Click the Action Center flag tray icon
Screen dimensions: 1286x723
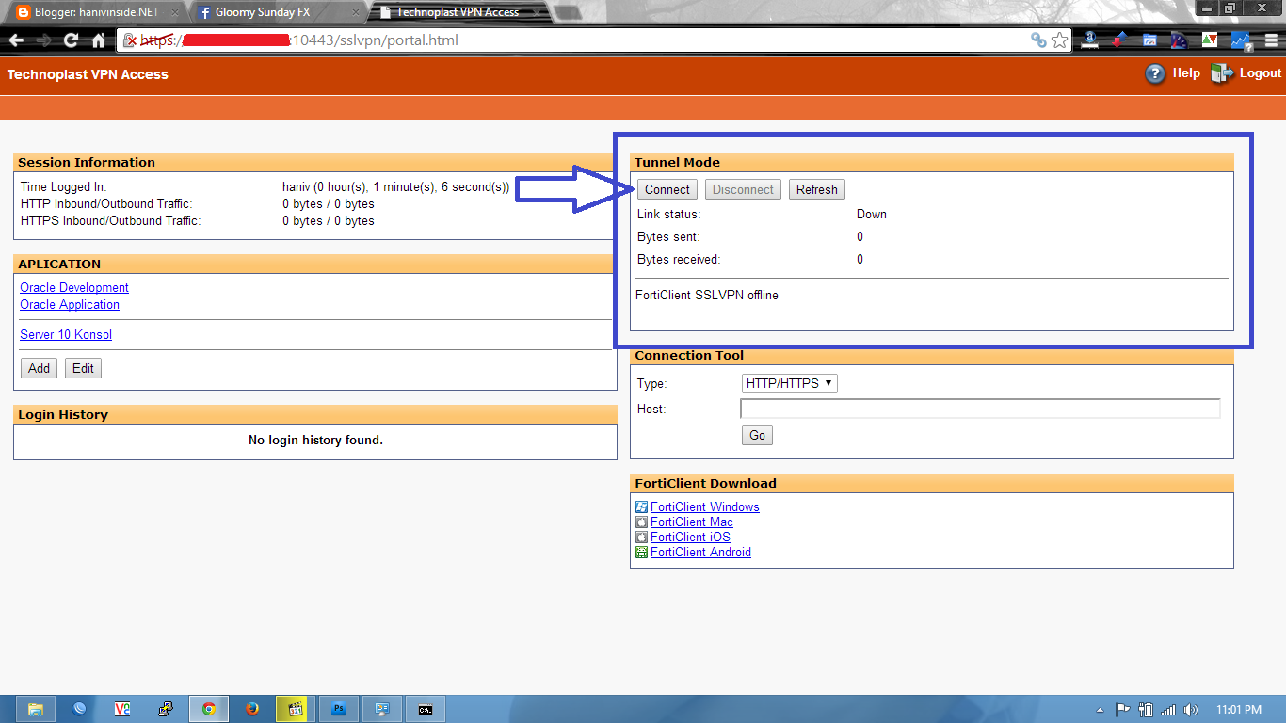coord(1123,709)
